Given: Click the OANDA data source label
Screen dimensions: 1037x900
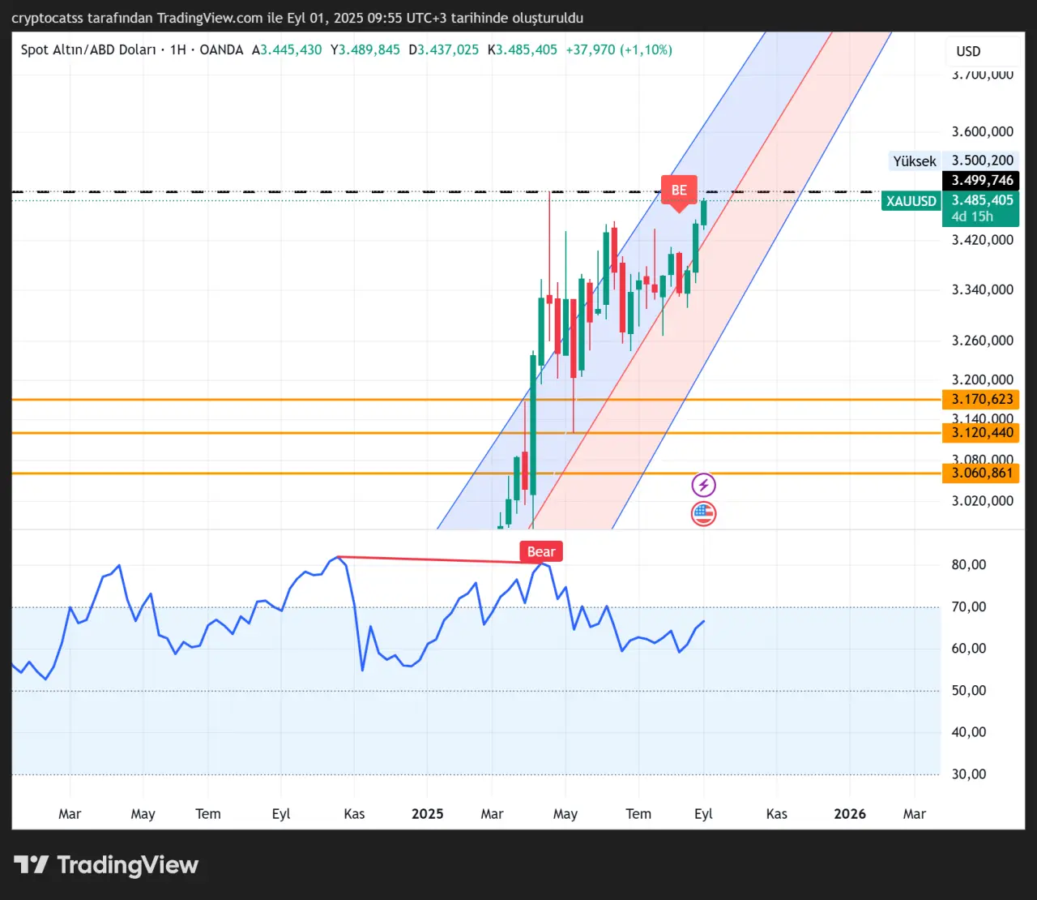Looking at the screenshot, I should click(221, 49).
